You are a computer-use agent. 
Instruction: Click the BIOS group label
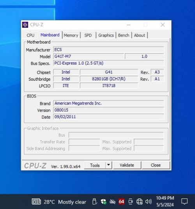tap(32, 96)
